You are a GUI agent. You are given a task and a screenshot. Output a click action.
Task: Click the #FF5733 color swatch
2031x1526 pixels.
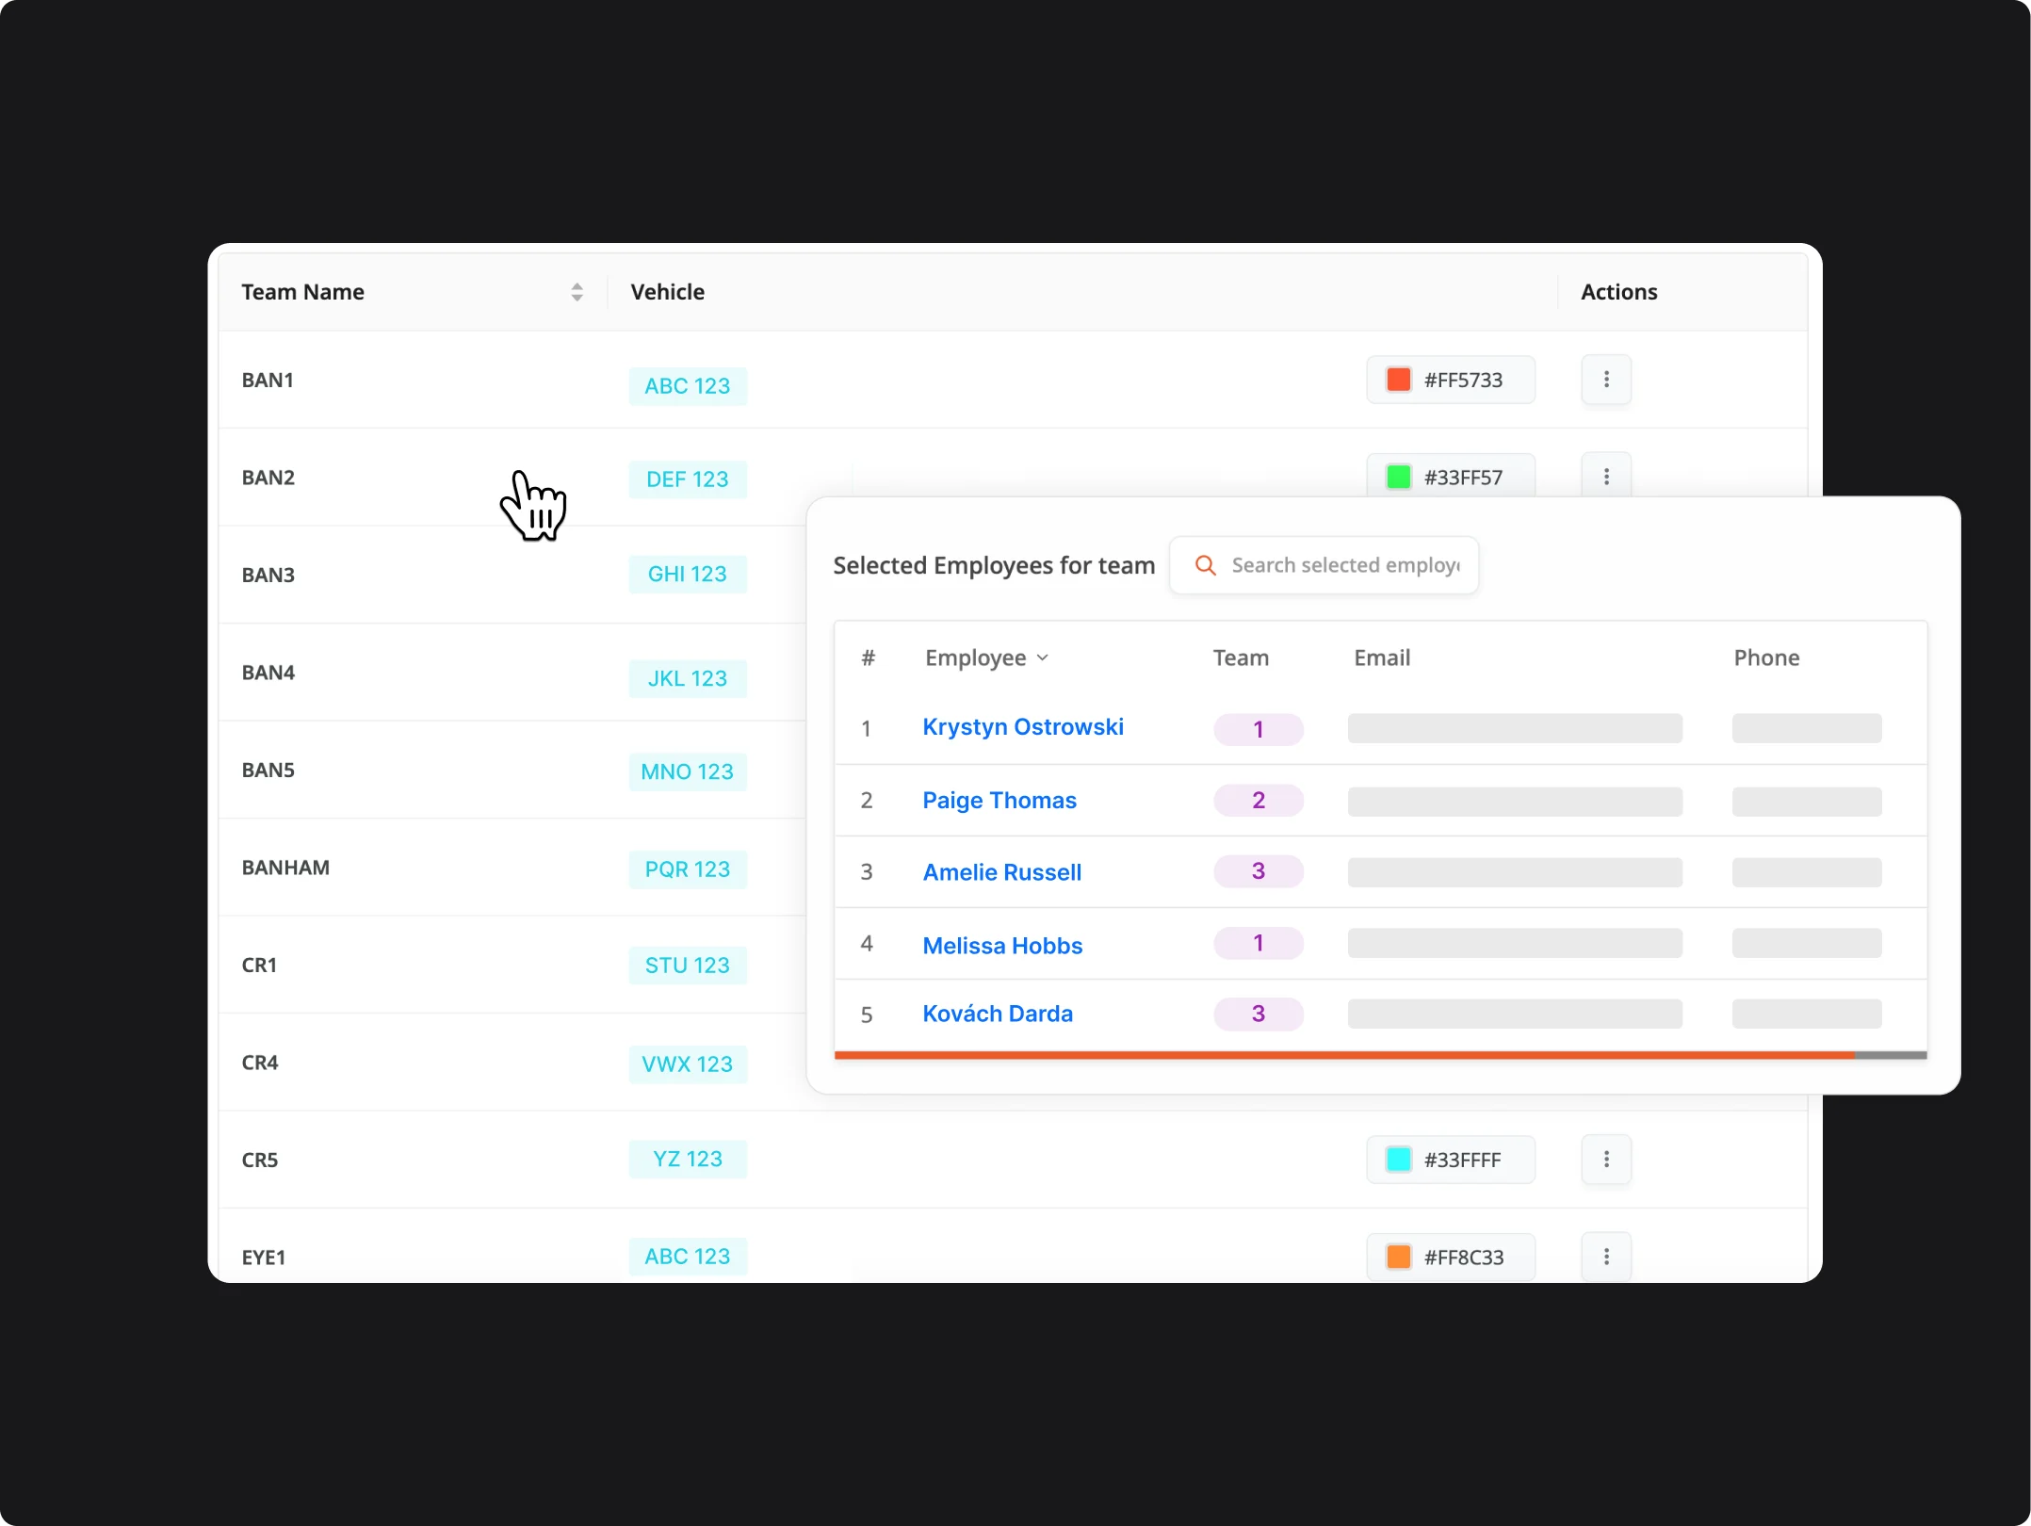pyautogui.click(x=1398, y=380)
